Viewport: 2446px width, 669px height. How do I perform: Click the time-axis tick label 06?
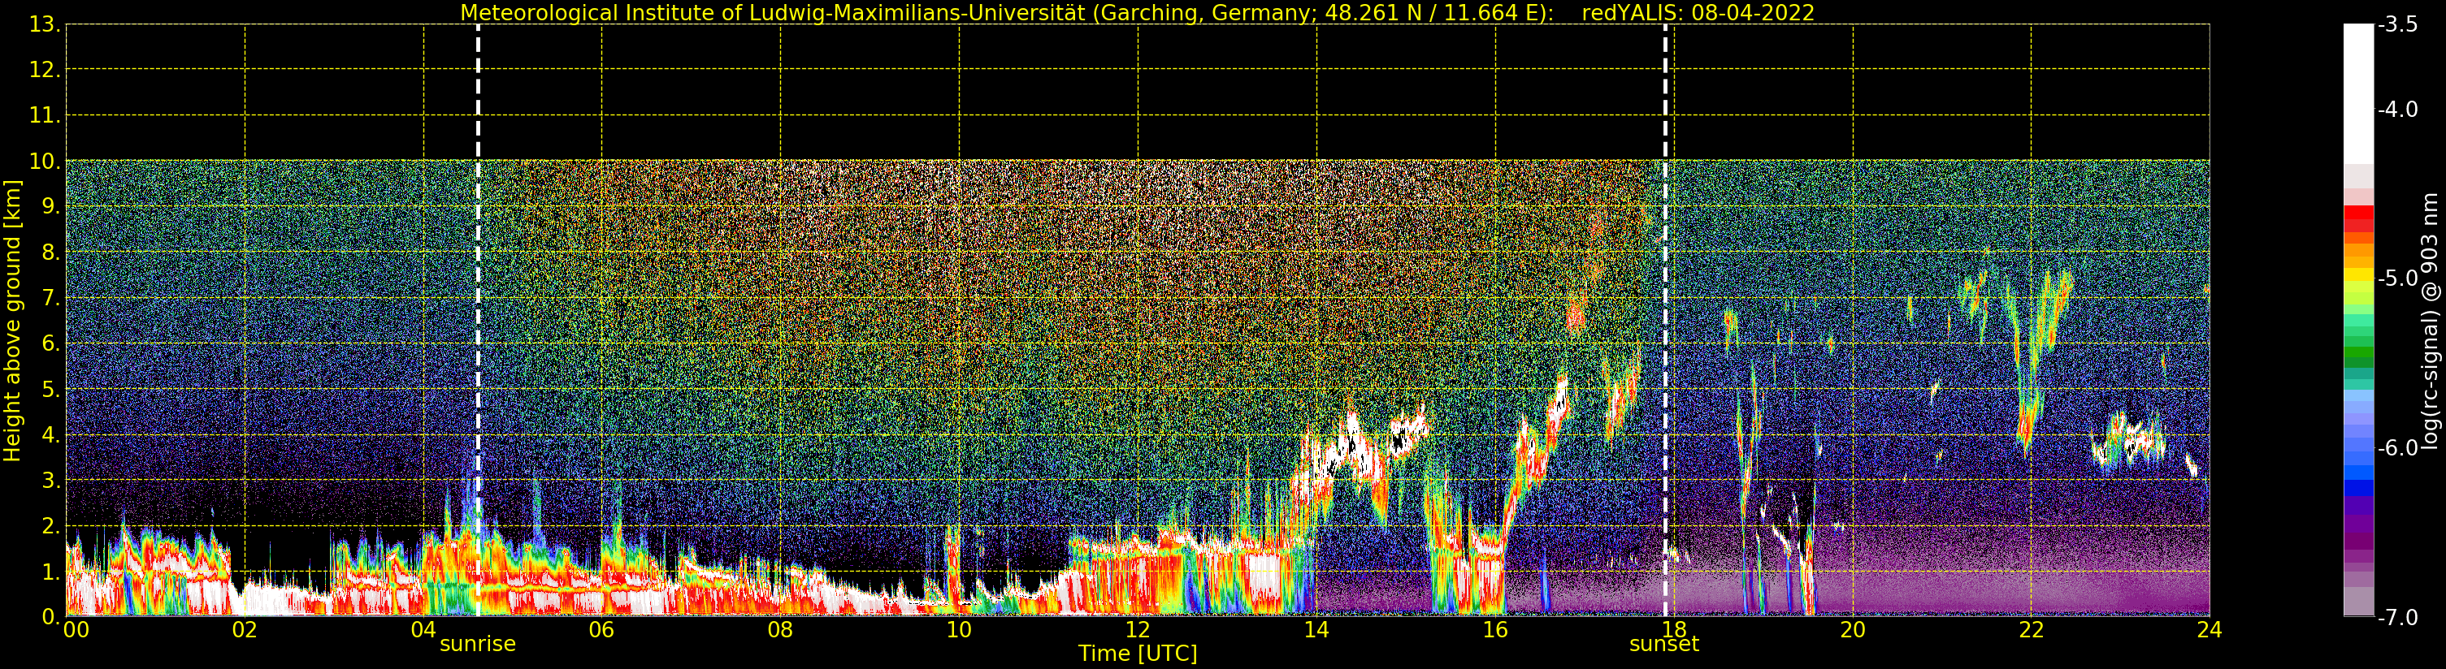pyautogui.click(x=602, y=630)
